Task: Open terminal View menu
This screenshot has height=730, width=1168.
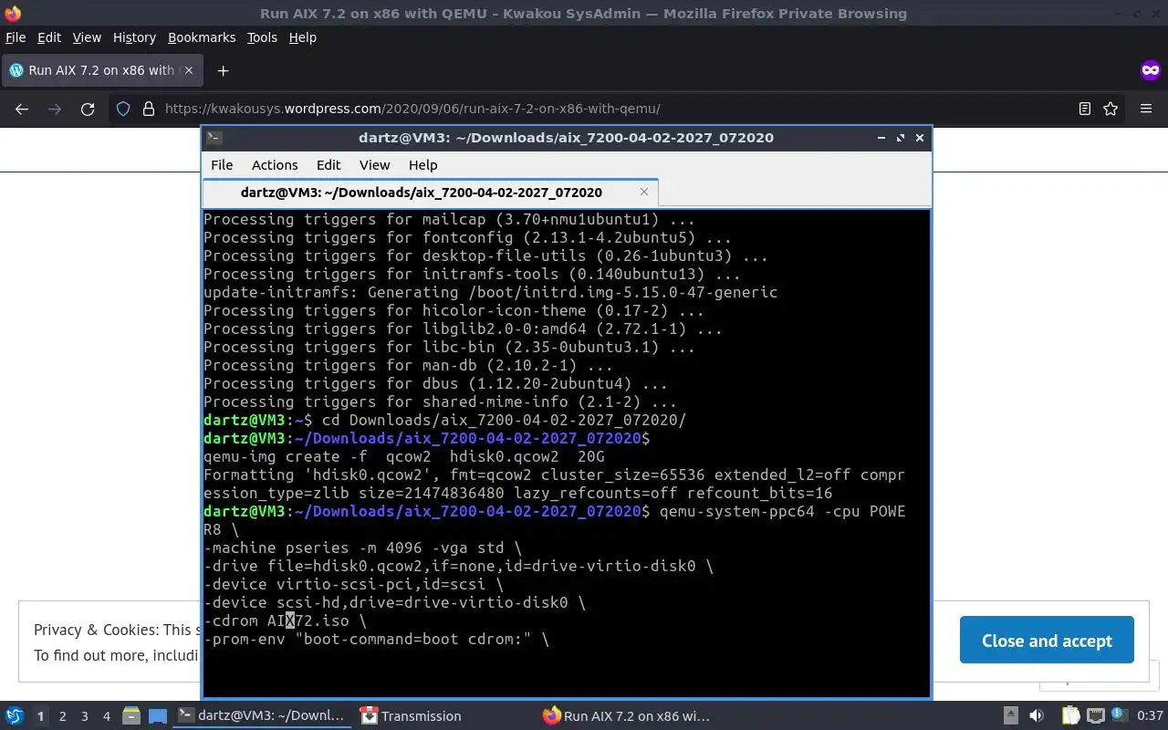Action: coord(374,165)
